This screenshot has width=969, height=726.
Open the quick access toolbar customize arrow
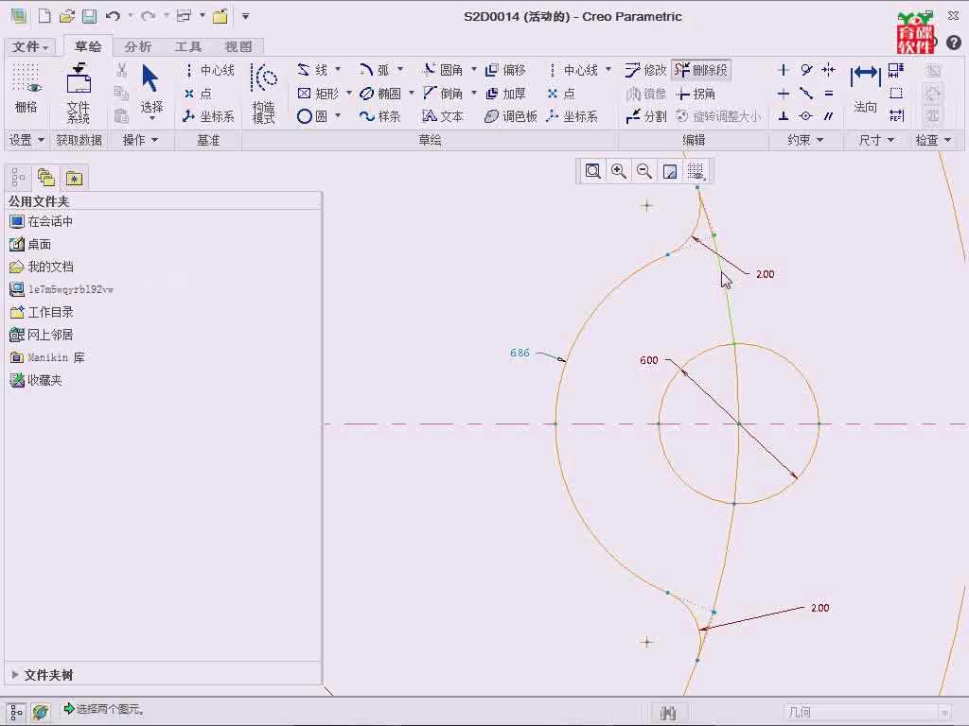point(245,16)
